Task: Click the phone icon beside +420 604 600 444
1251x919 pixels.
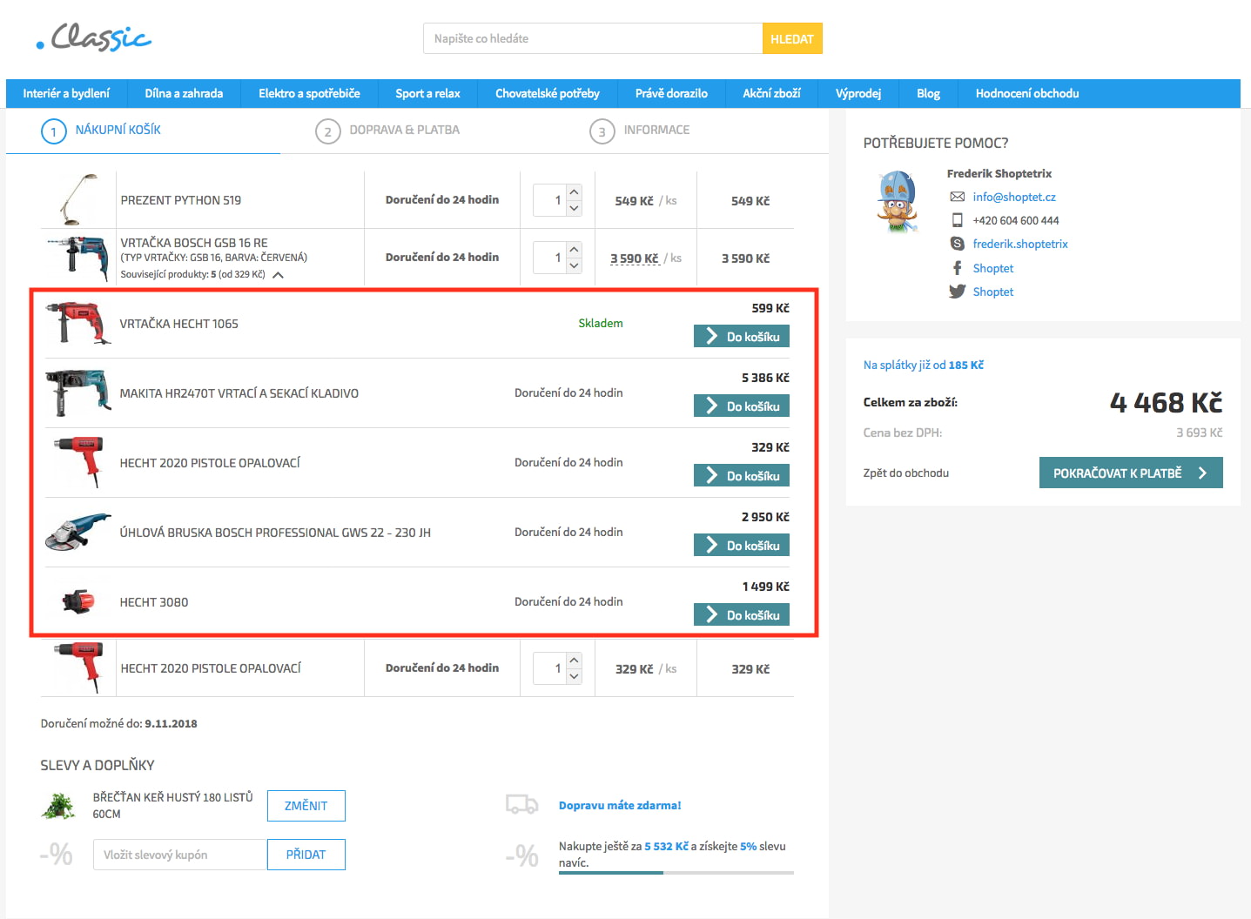Action: pos(958,220)
